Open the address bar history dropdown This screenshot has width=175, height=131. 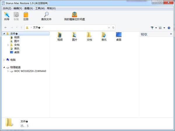tap(109, 28)
